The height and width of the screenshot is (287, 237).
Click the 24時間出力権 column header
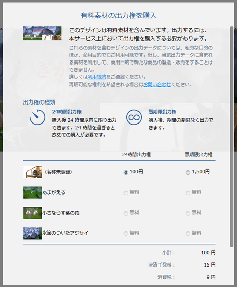pos(136,155)
